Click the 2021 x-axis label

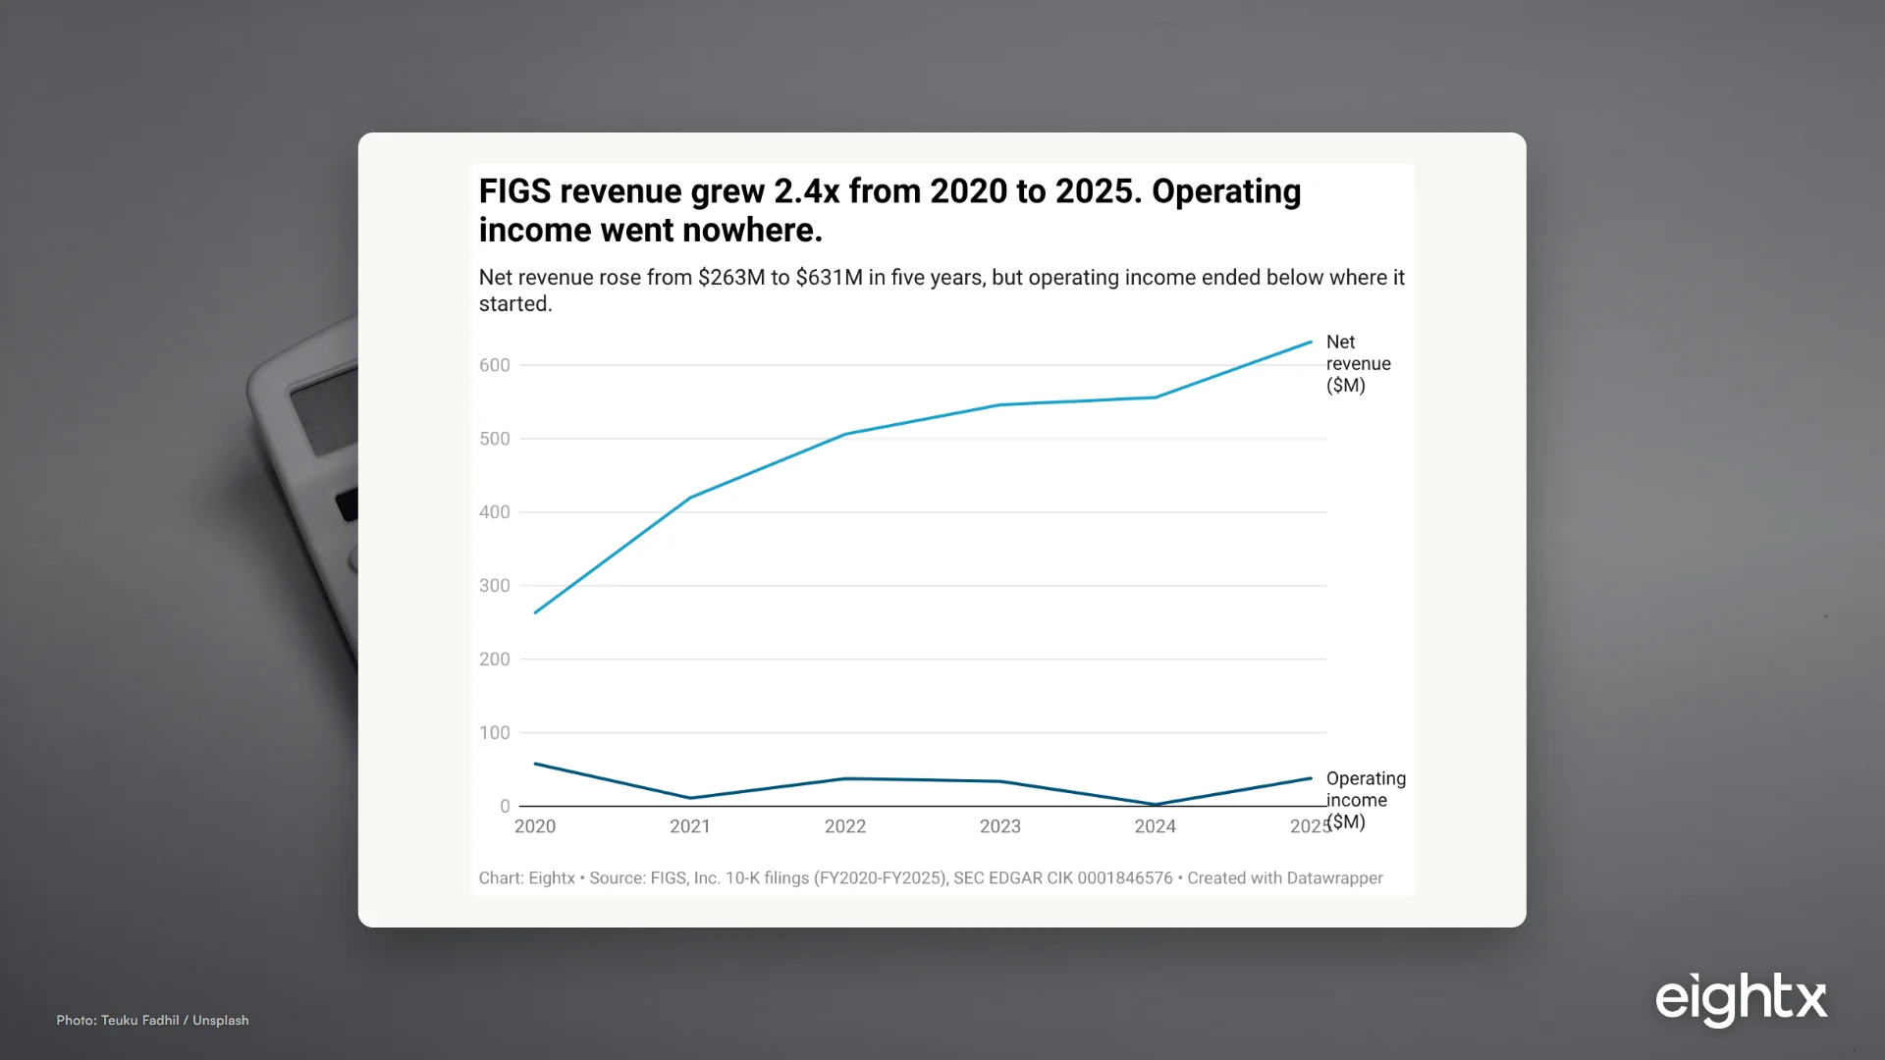[x=690, y=826]
